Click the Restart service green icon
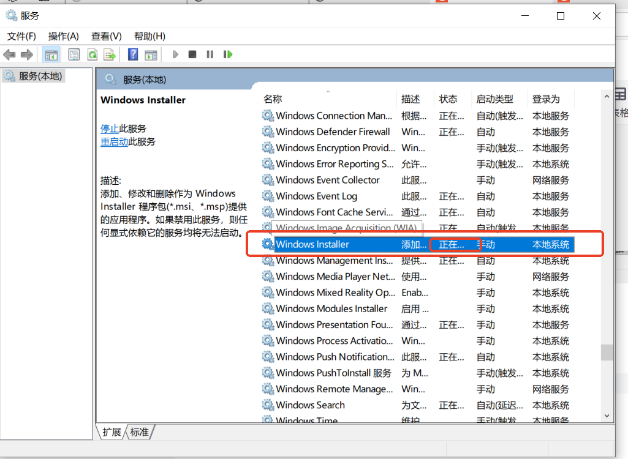The width and height of the screenshot is (628, 459). (x=228, y=54)
